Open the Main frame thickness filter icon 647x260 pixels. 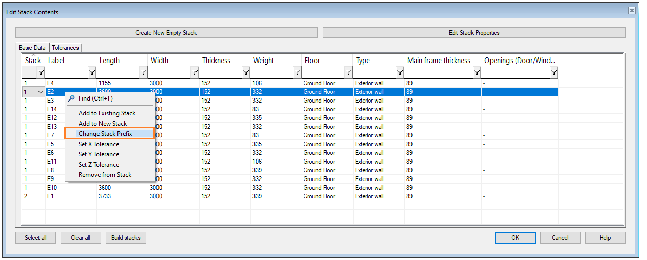point(477,73)
